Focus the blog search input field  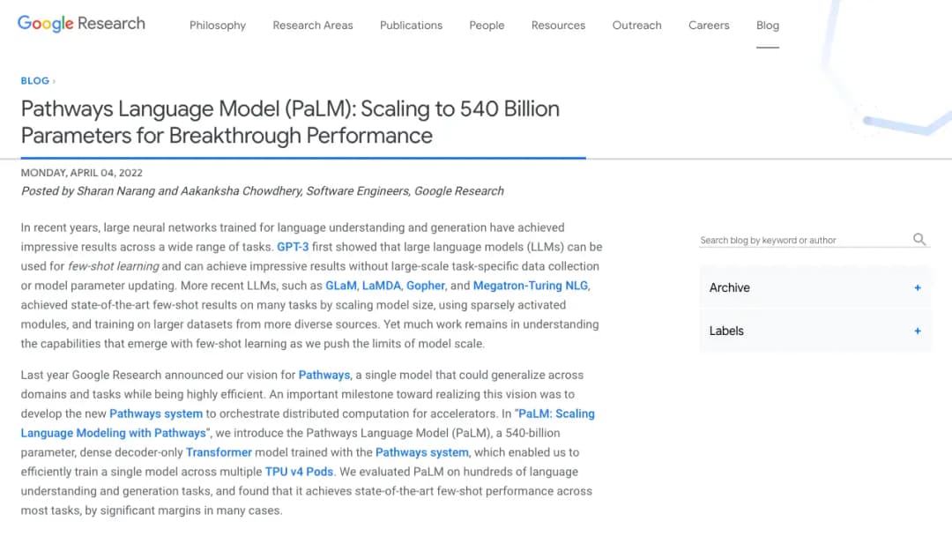click(802, 240)
